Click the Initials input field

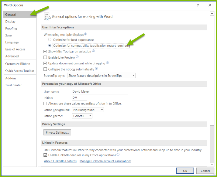click(x=80, y=98)
